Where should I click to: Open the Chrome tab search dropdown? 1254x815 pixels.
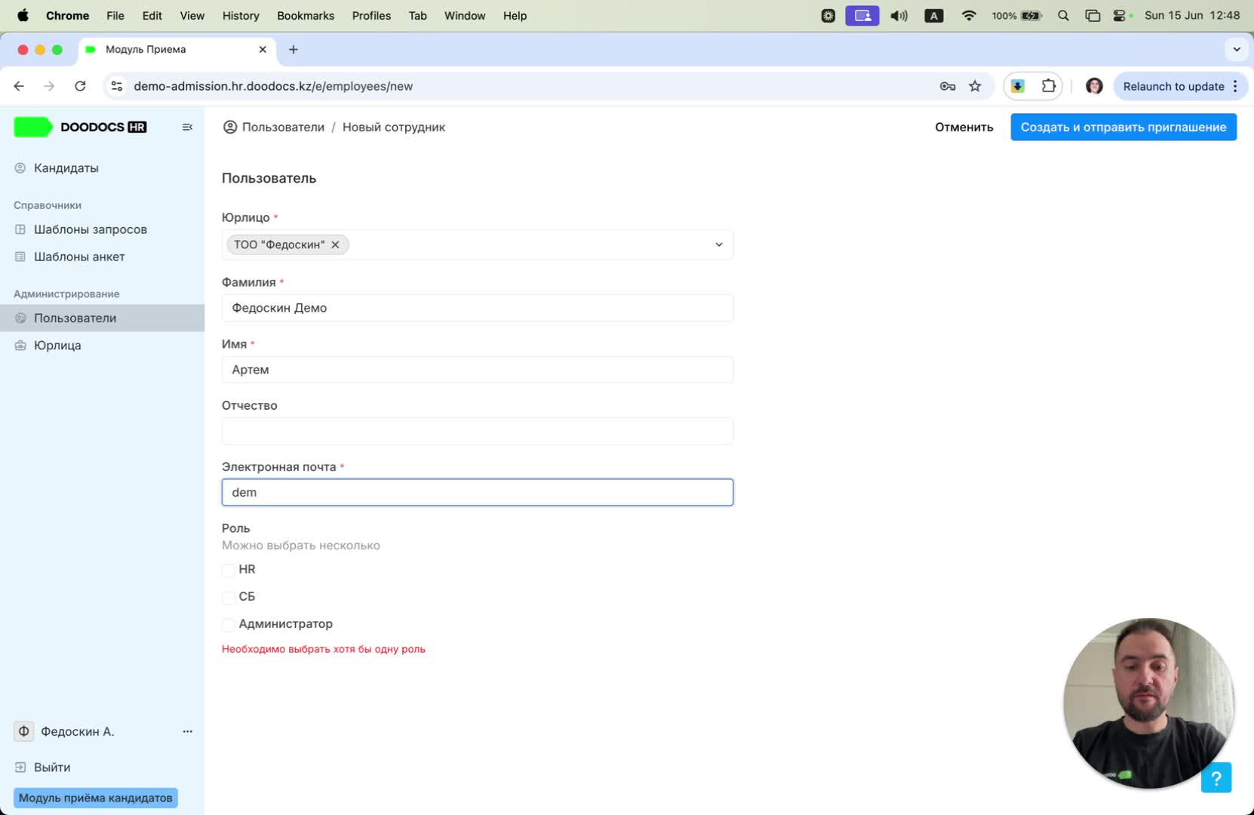[1237, 50]
